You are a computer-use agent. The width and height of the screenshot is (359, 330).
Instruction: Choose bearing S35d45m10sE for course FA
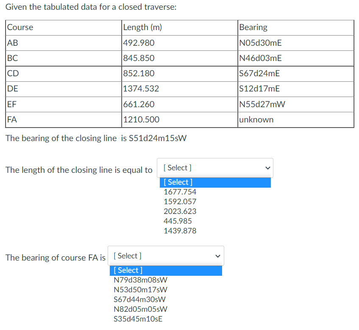(x=138, y=319)
